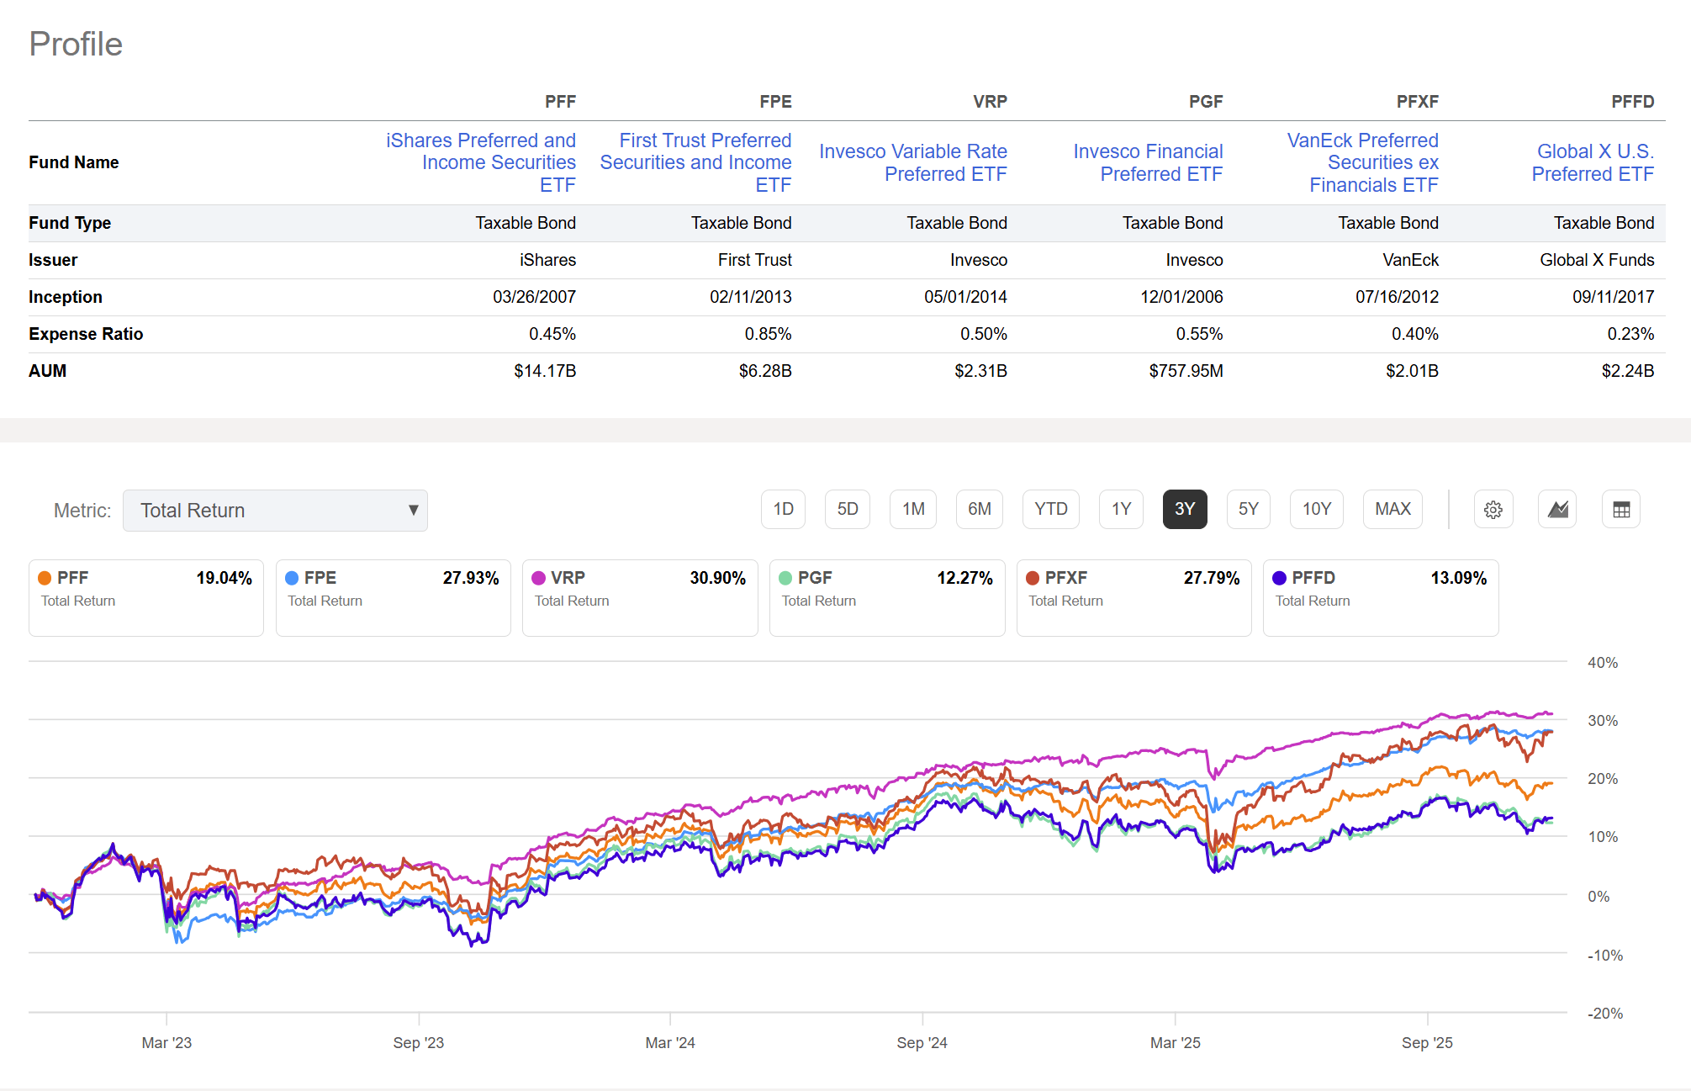Open Global X U.S. Preferred ETF link
Image resolution: width=1691 pixels, height=1091 pixels.
tap(1593, 162)
